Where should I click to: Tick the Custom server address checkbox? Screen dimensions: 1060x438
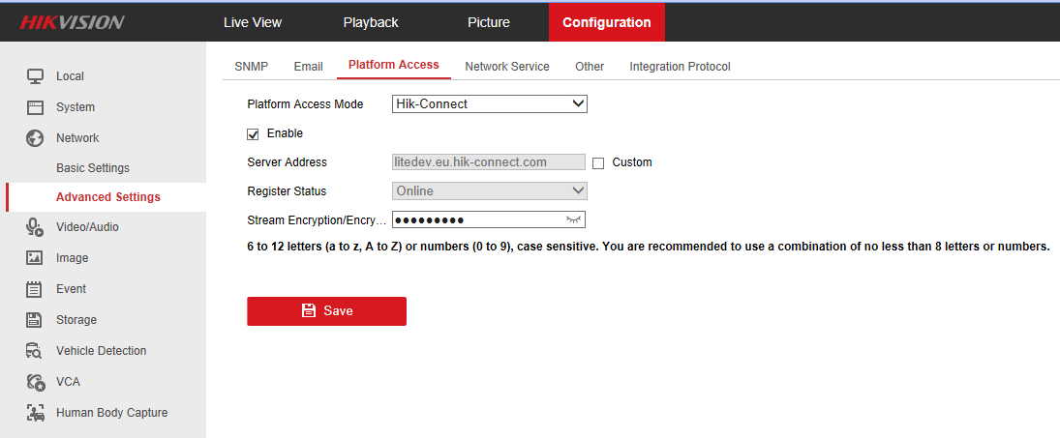(x=598, y=163)
